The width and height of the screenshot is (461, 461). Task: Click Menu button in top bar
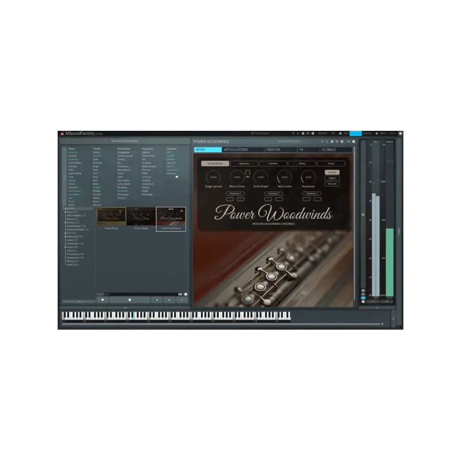pos(383,134)
